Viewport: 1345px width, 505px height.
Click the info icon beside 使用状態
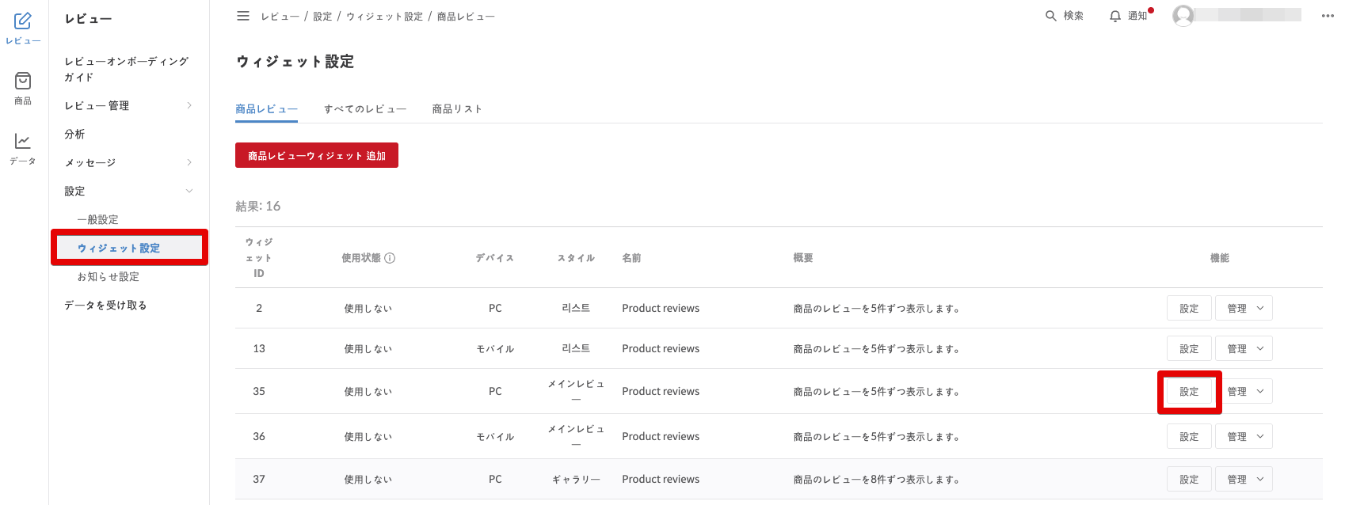390,258
